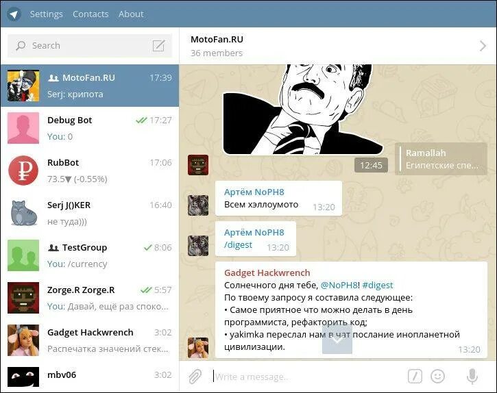The image size is (497, 393).
Task: Click Serj J()KER cat avatar
Action: point(23,213)
